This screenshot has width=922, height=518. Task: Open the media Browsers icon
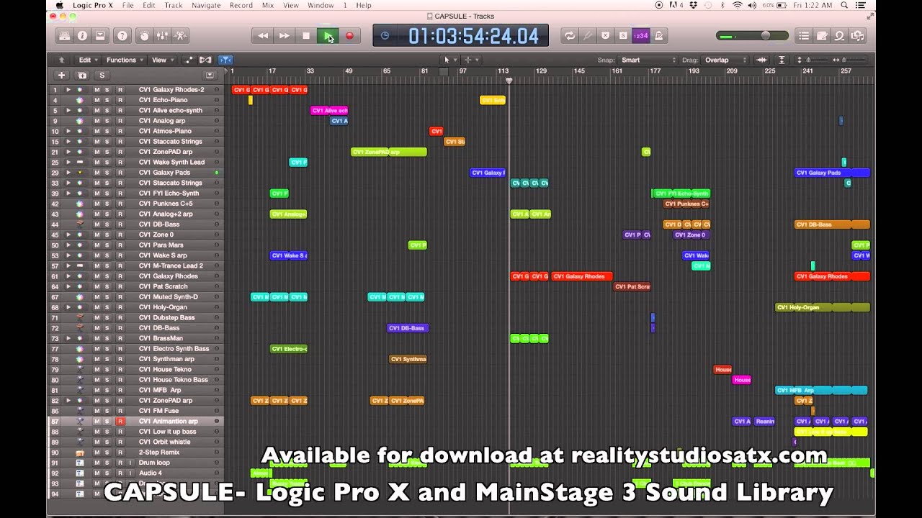[x=857, y=35]
